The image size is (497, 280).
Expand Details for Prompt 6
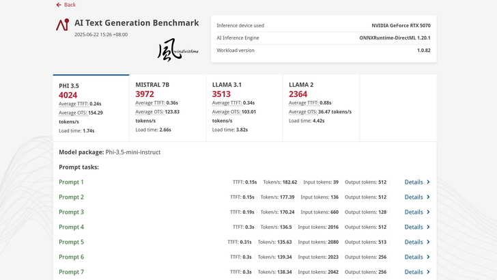tap(414, 257)
